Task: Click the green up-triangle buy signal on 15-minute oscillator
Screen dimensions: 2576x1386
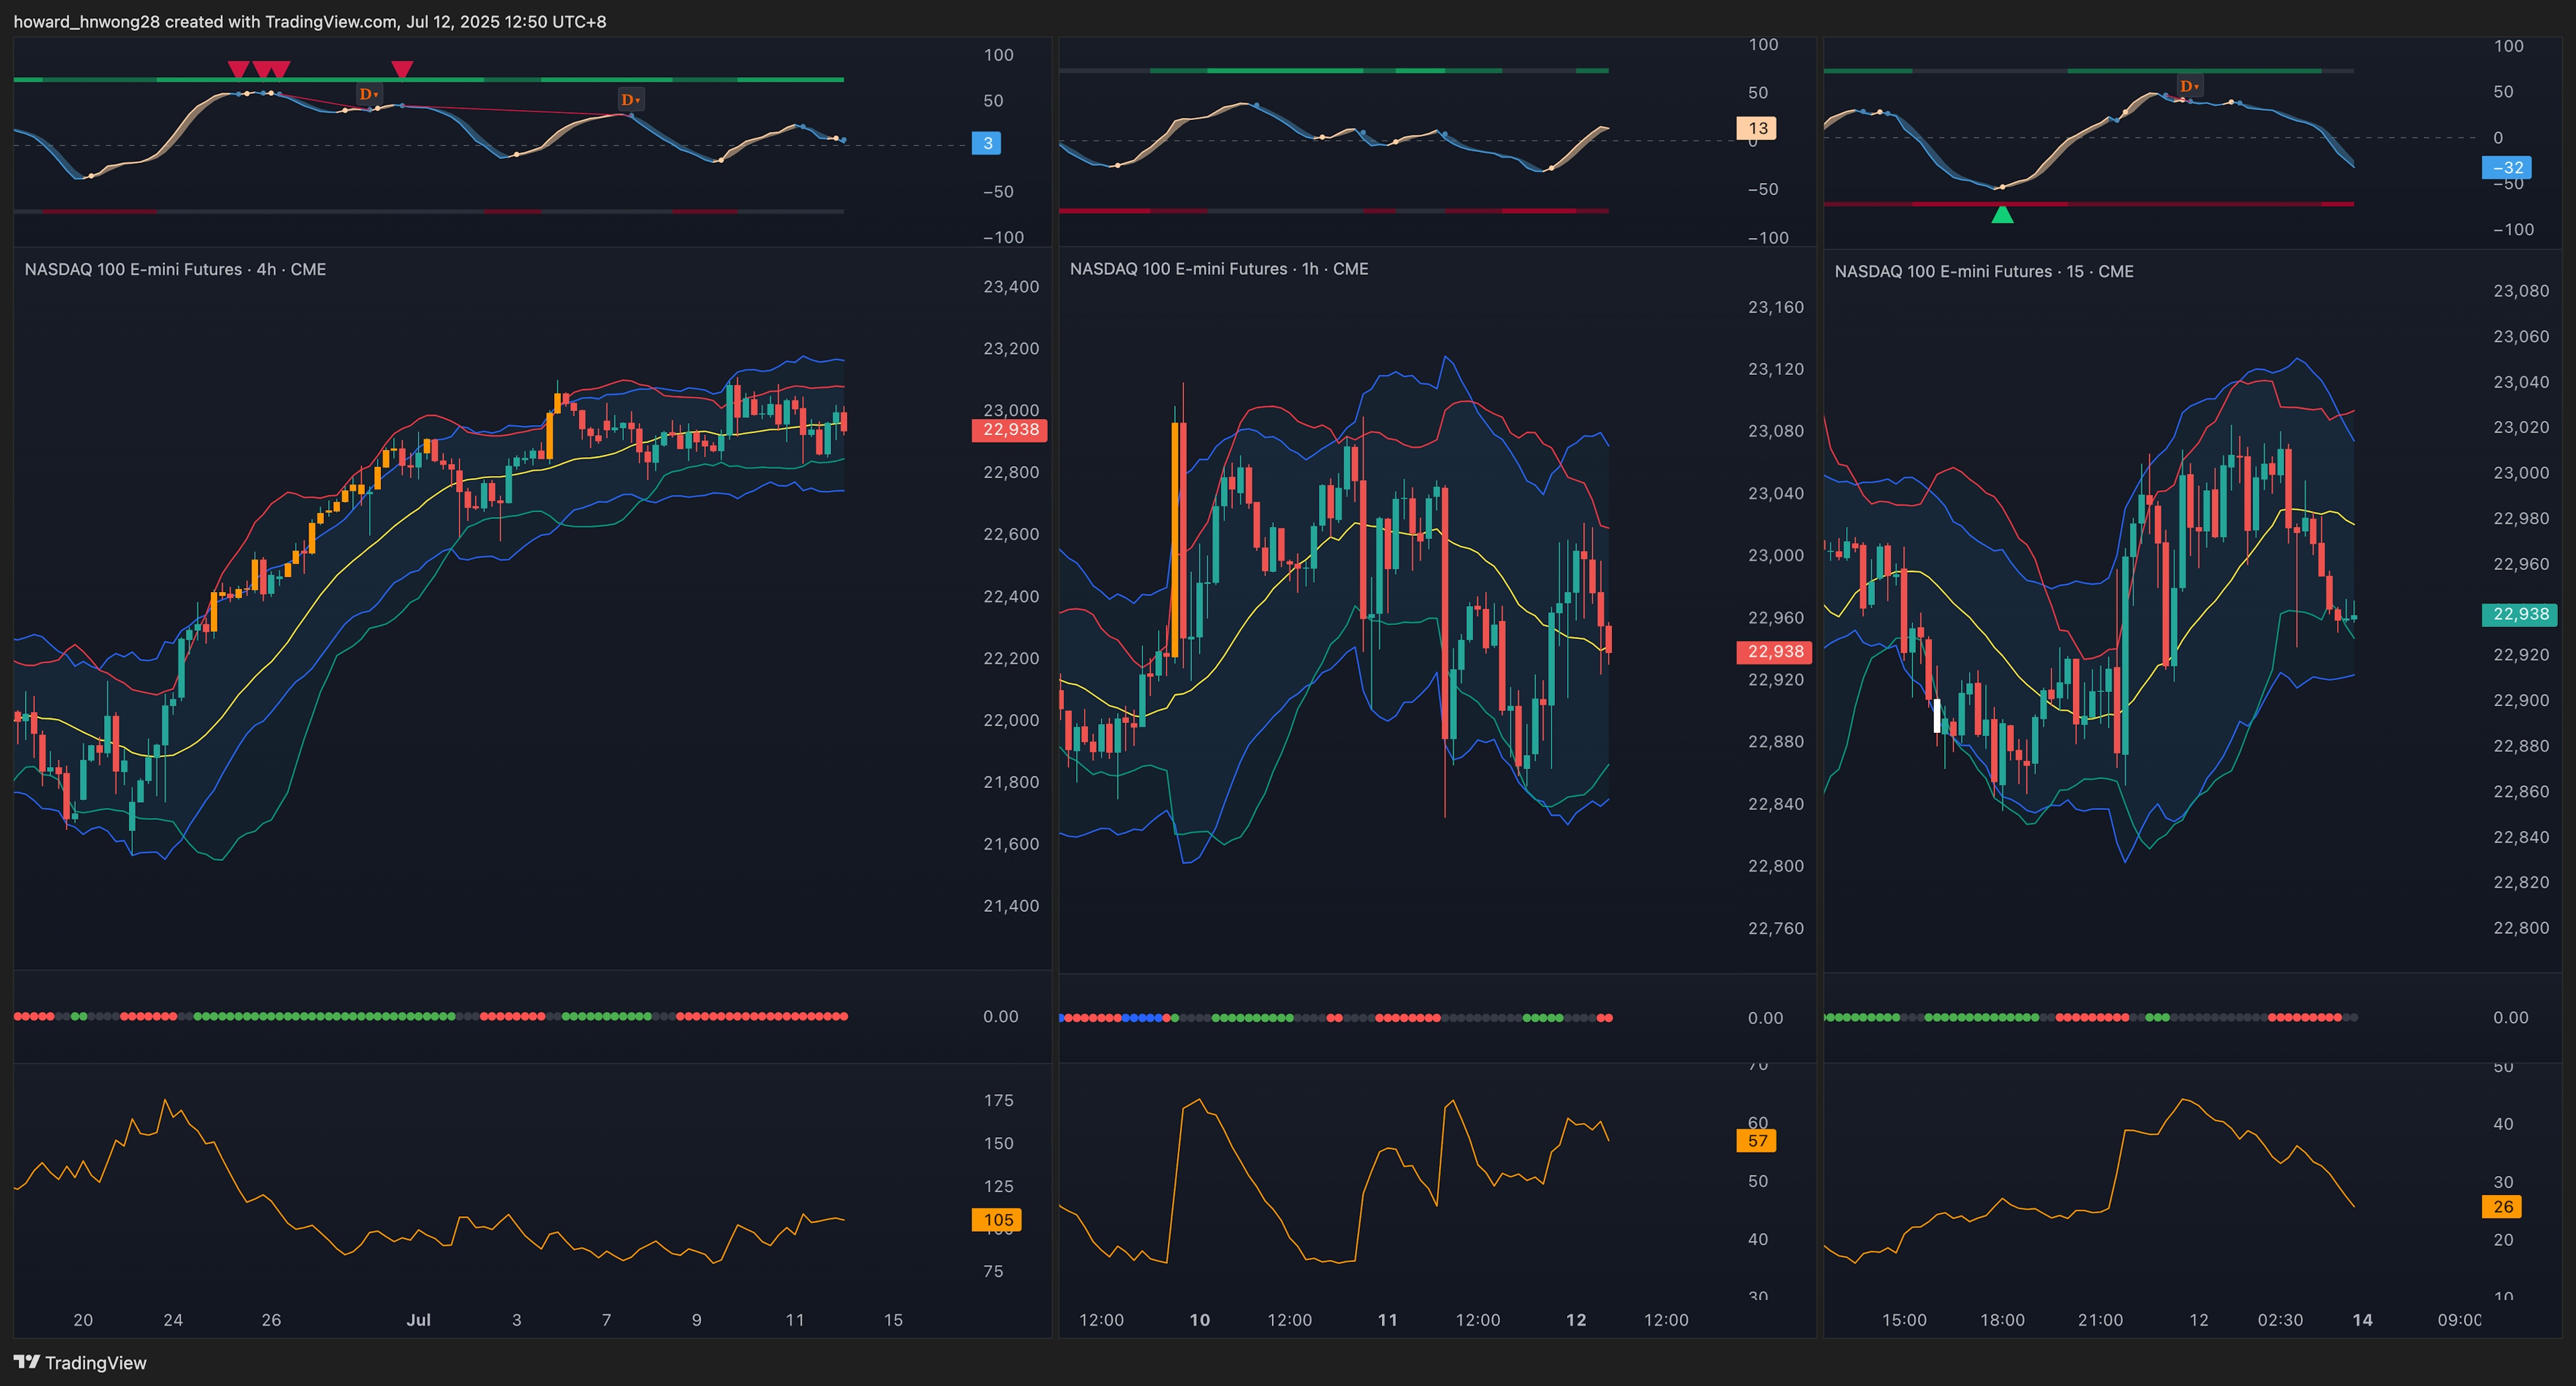Action: [2002, 214]
